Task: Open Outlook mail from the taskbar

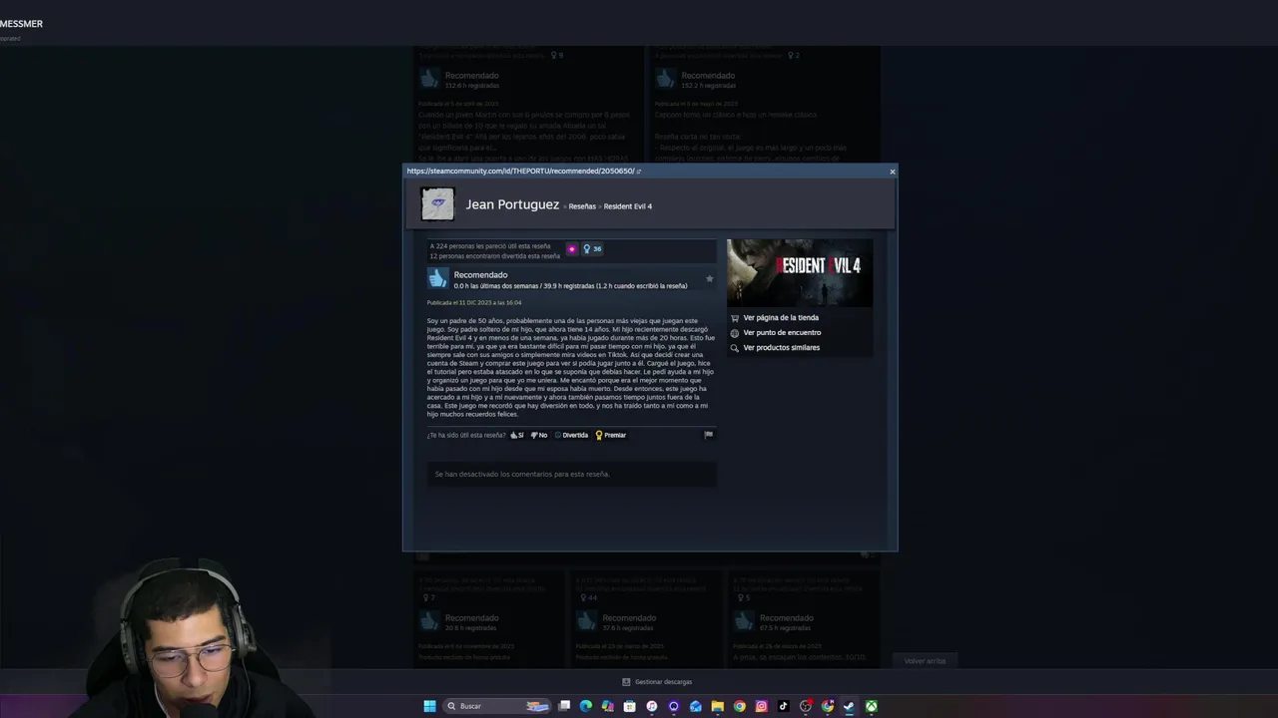Action: coord(696,706)
